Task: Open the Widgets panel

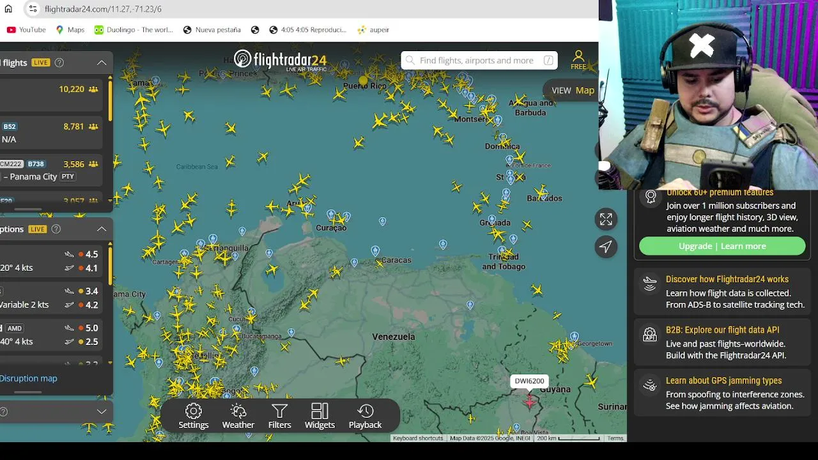Action: 320,416
